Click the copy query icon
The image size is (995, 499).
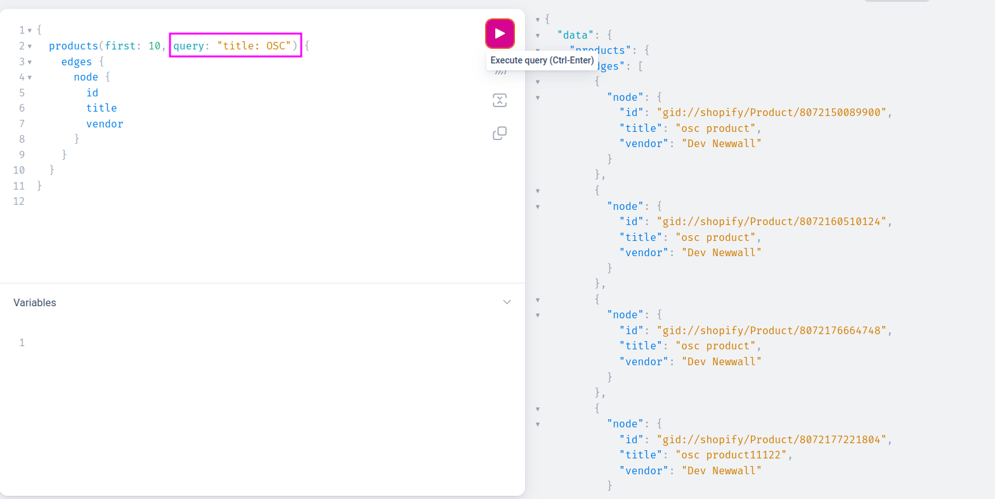pos(500,133)
